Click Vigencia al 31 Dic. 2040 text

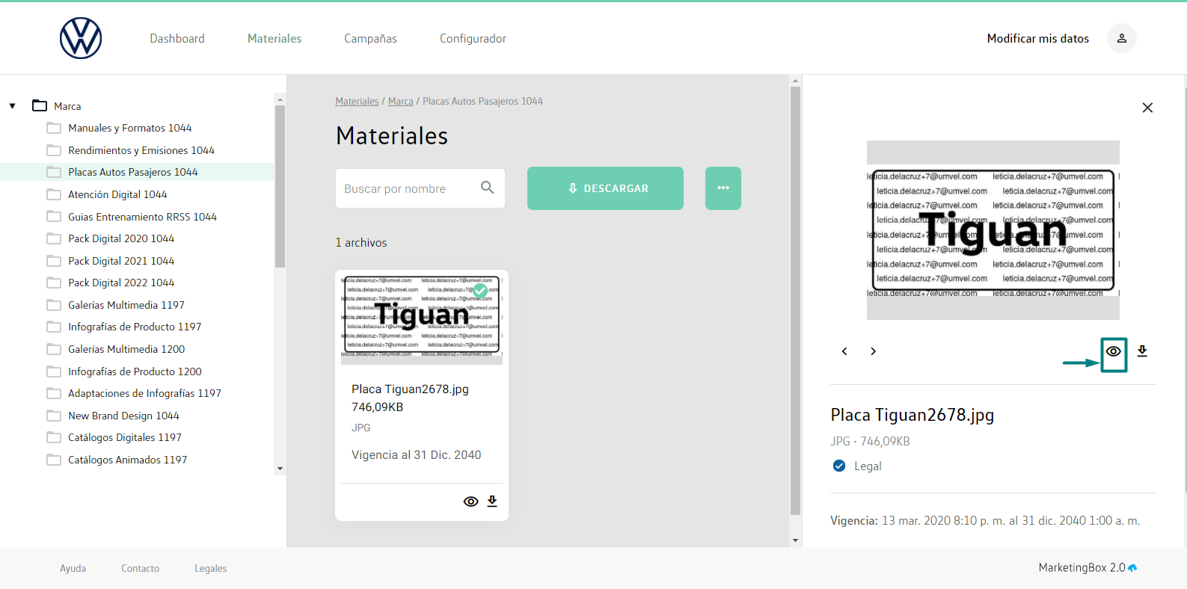coord(416,454)
